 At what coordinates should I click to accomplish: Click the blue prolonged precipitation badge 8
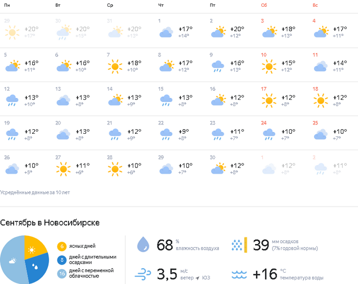(x=62, y=260)
